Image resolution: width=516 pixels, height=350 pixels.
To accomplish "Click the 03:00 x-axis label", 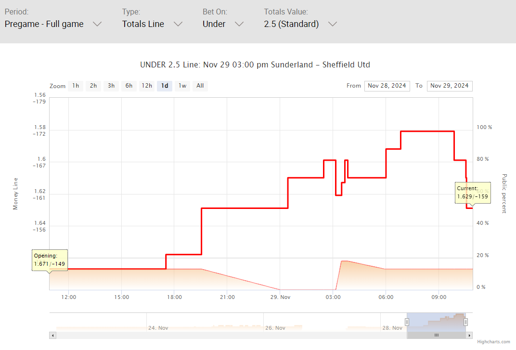I will coord(333,298).
